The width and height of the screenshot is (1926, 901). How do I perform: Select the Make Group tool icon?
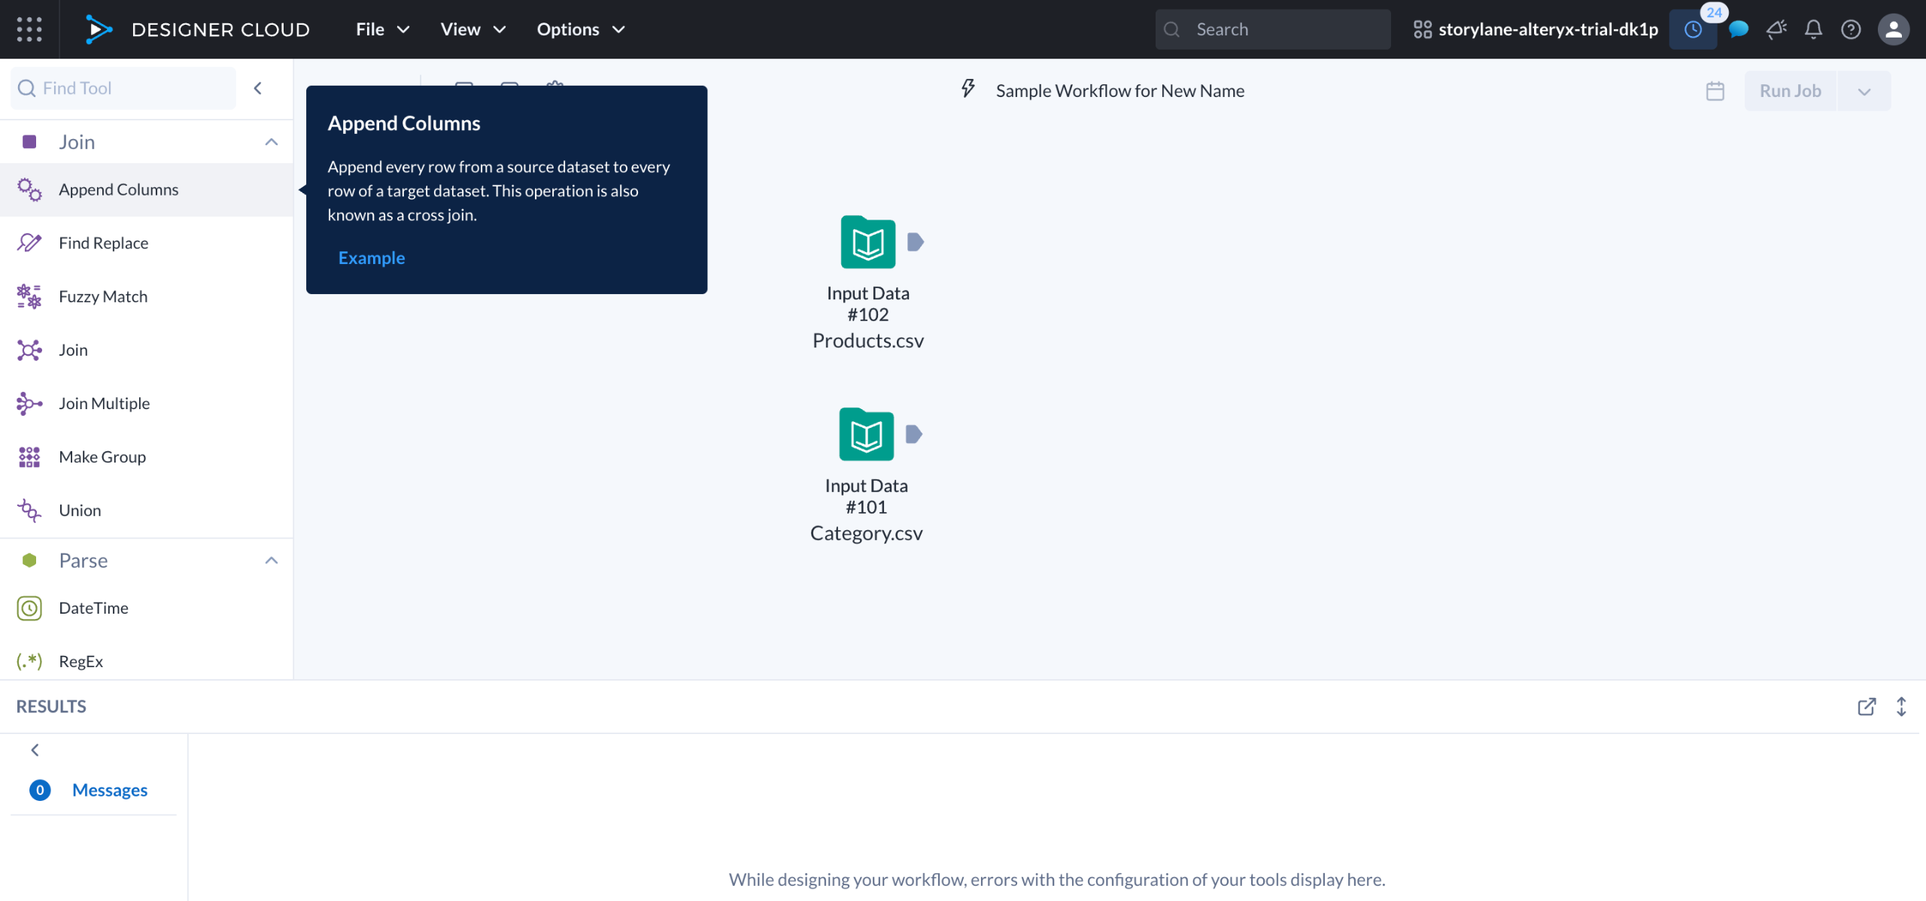(x=29, y=457)
